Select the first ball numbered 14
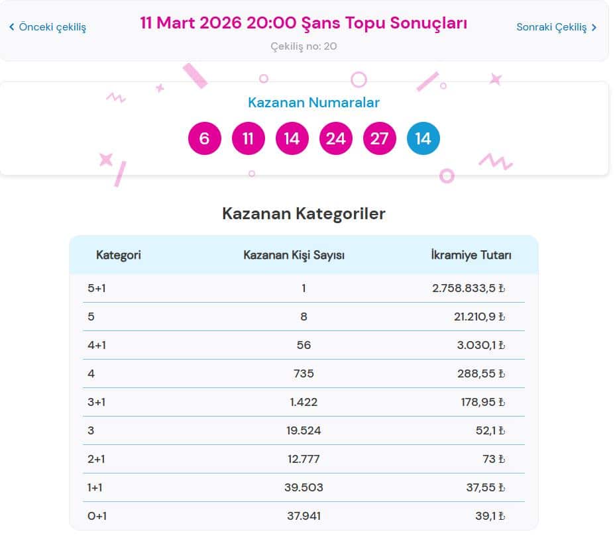Screen dimensions: 615x545 [292, 138]
